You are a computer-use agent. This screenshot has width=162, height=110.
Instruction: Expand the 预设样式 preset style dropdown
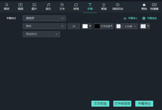click(41, 34)
